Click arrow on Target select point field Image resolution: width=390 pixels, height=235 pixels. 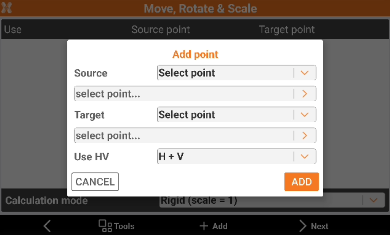pos(304,135)
